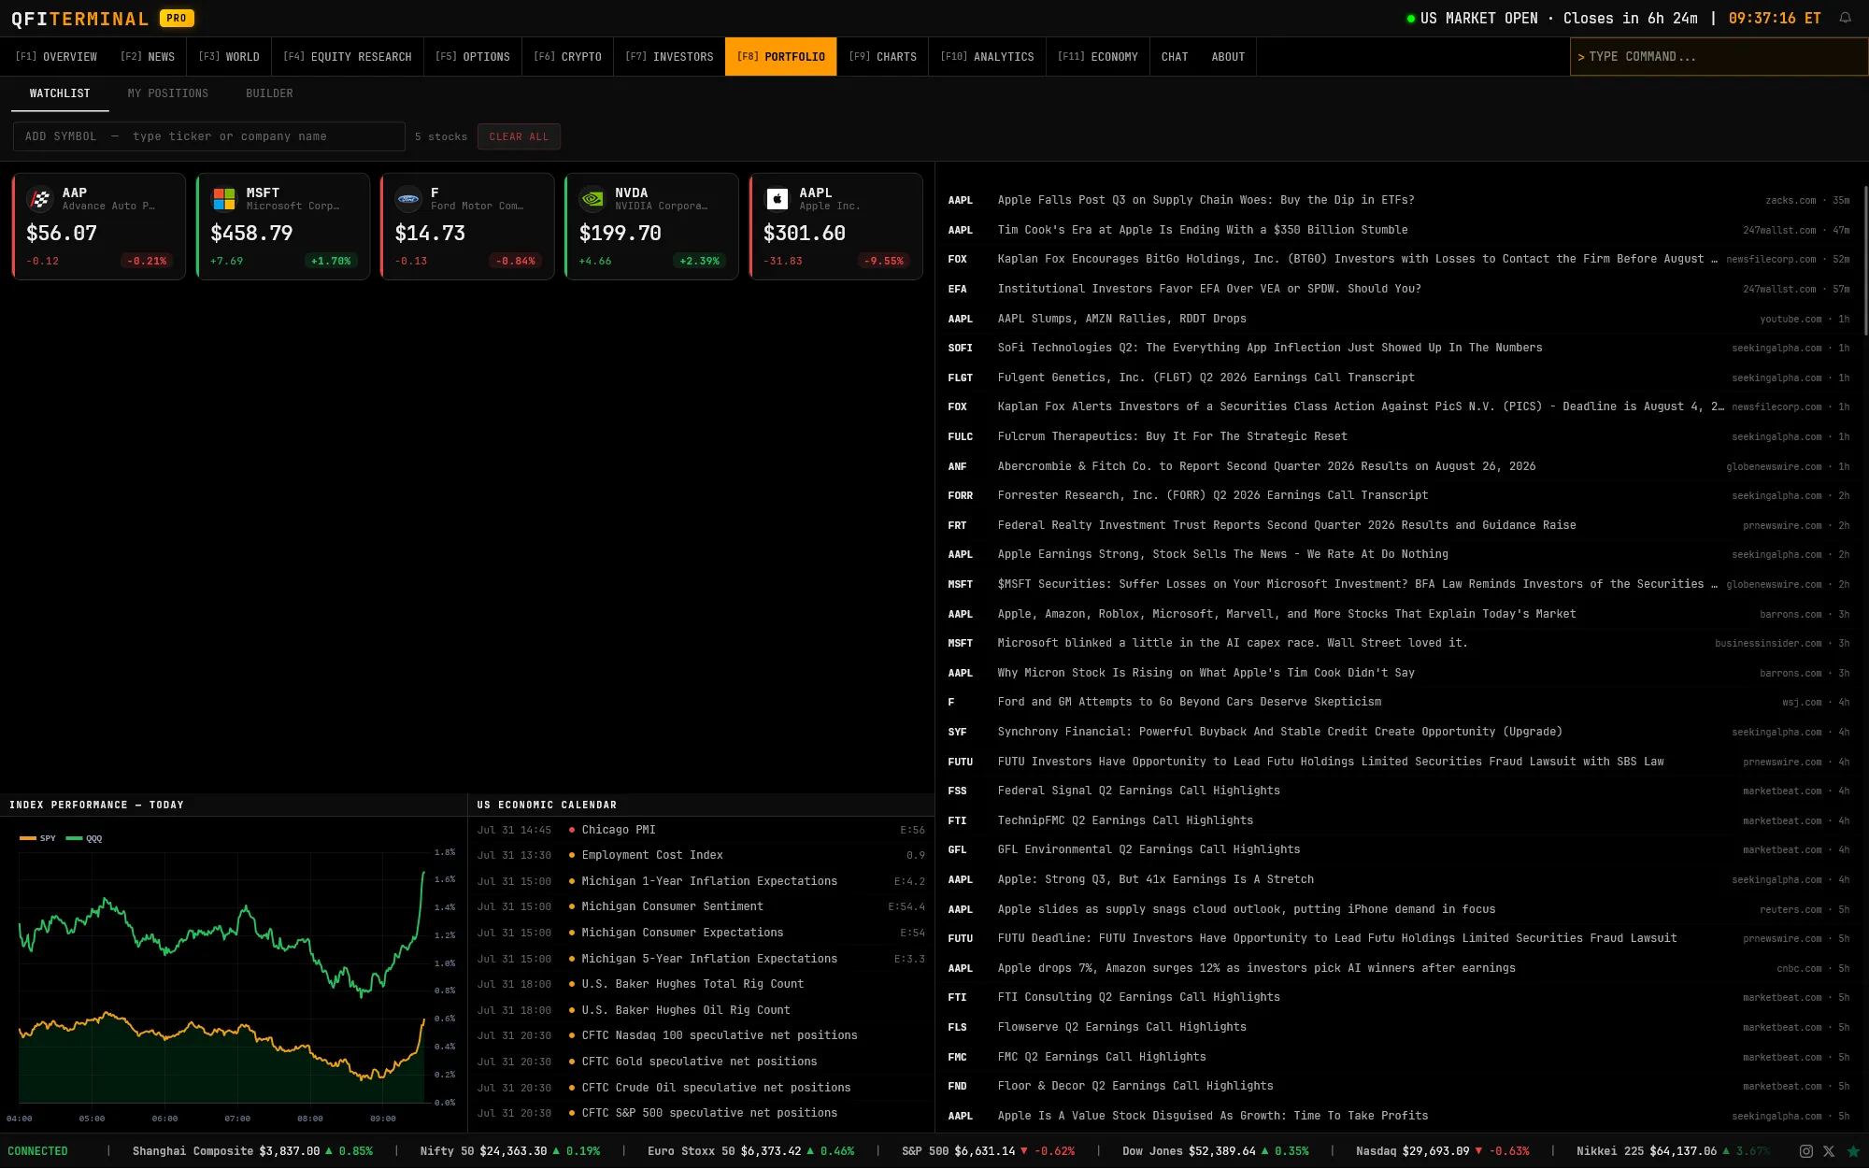Open the AAPL $301.60 watchlist card
The width and height of the screenshot is (1869, 1169).
(x=835, y=226)
